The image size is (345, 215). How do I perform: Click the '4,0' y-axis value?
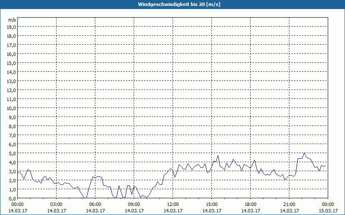click(x=13, y=163)
